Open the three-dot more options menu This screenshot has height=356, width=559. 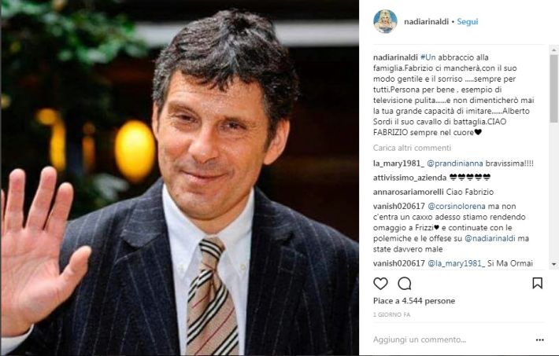tap(540, 340)
